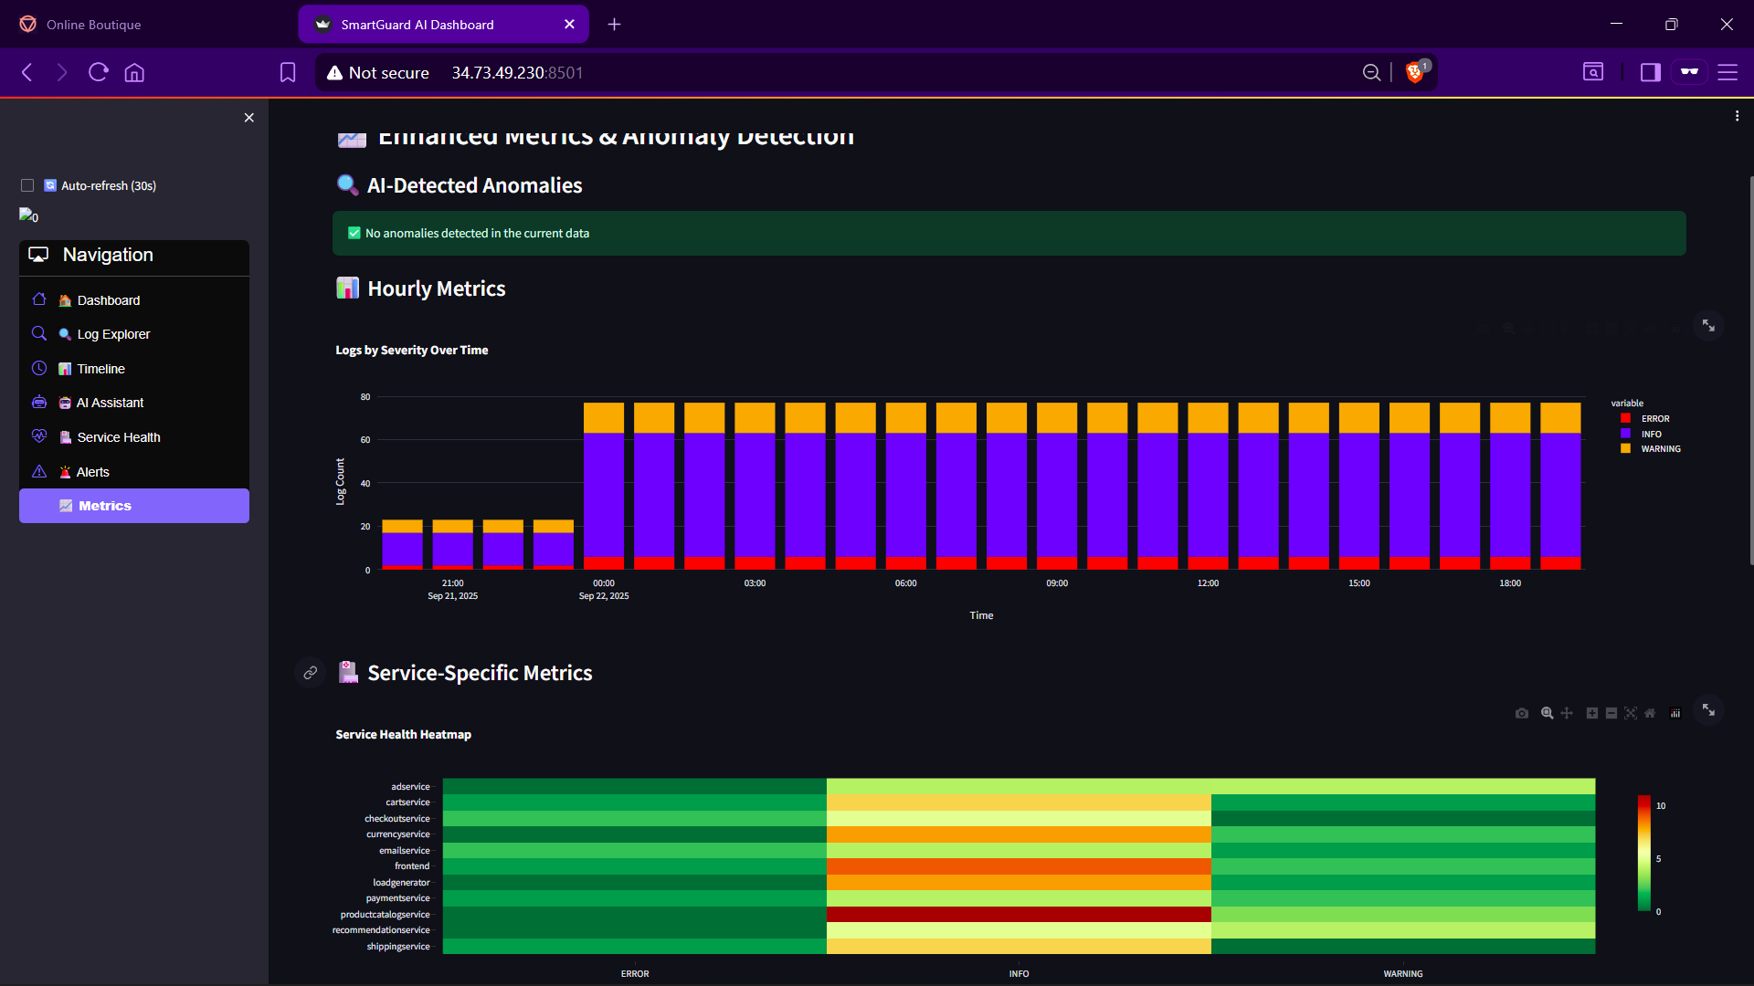Click the heatmap Zoom in button
The image size is (1754, 986).
coord(1592,713)
